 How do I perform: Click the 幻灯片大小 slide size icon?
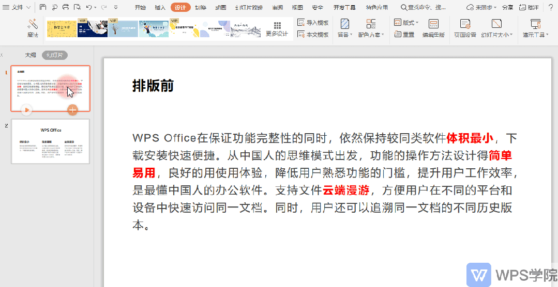496,24
